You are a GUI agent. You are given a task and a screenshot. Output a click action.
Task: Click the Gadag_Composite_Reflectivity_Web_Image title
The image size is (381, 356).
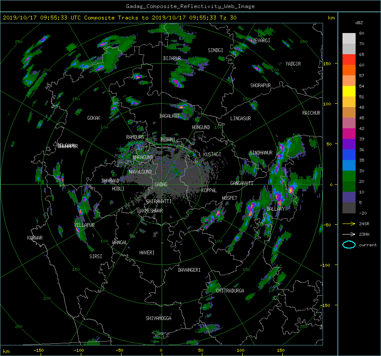coord(190,6)
